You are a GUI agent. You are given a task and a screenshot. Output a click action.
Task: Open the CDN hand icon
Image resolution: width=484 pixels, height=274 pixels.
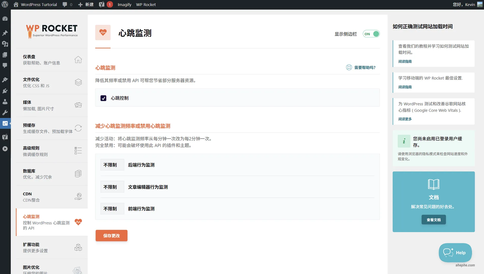[78, 197]
